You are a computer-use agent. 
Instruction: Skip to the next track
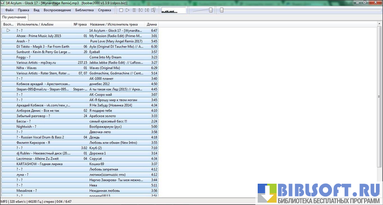[148, 10]
